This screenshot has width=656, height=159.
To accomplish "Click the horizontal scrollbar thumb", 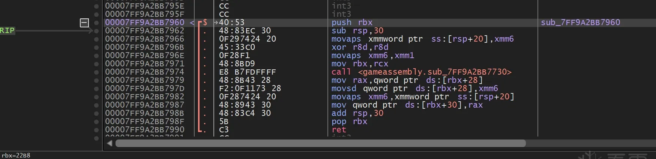I will [x=321, y=143].
